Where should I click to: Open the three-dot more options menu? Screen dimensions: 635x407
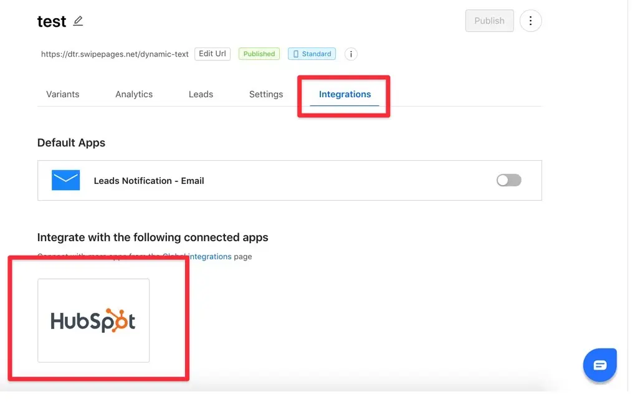pos(530,21)
